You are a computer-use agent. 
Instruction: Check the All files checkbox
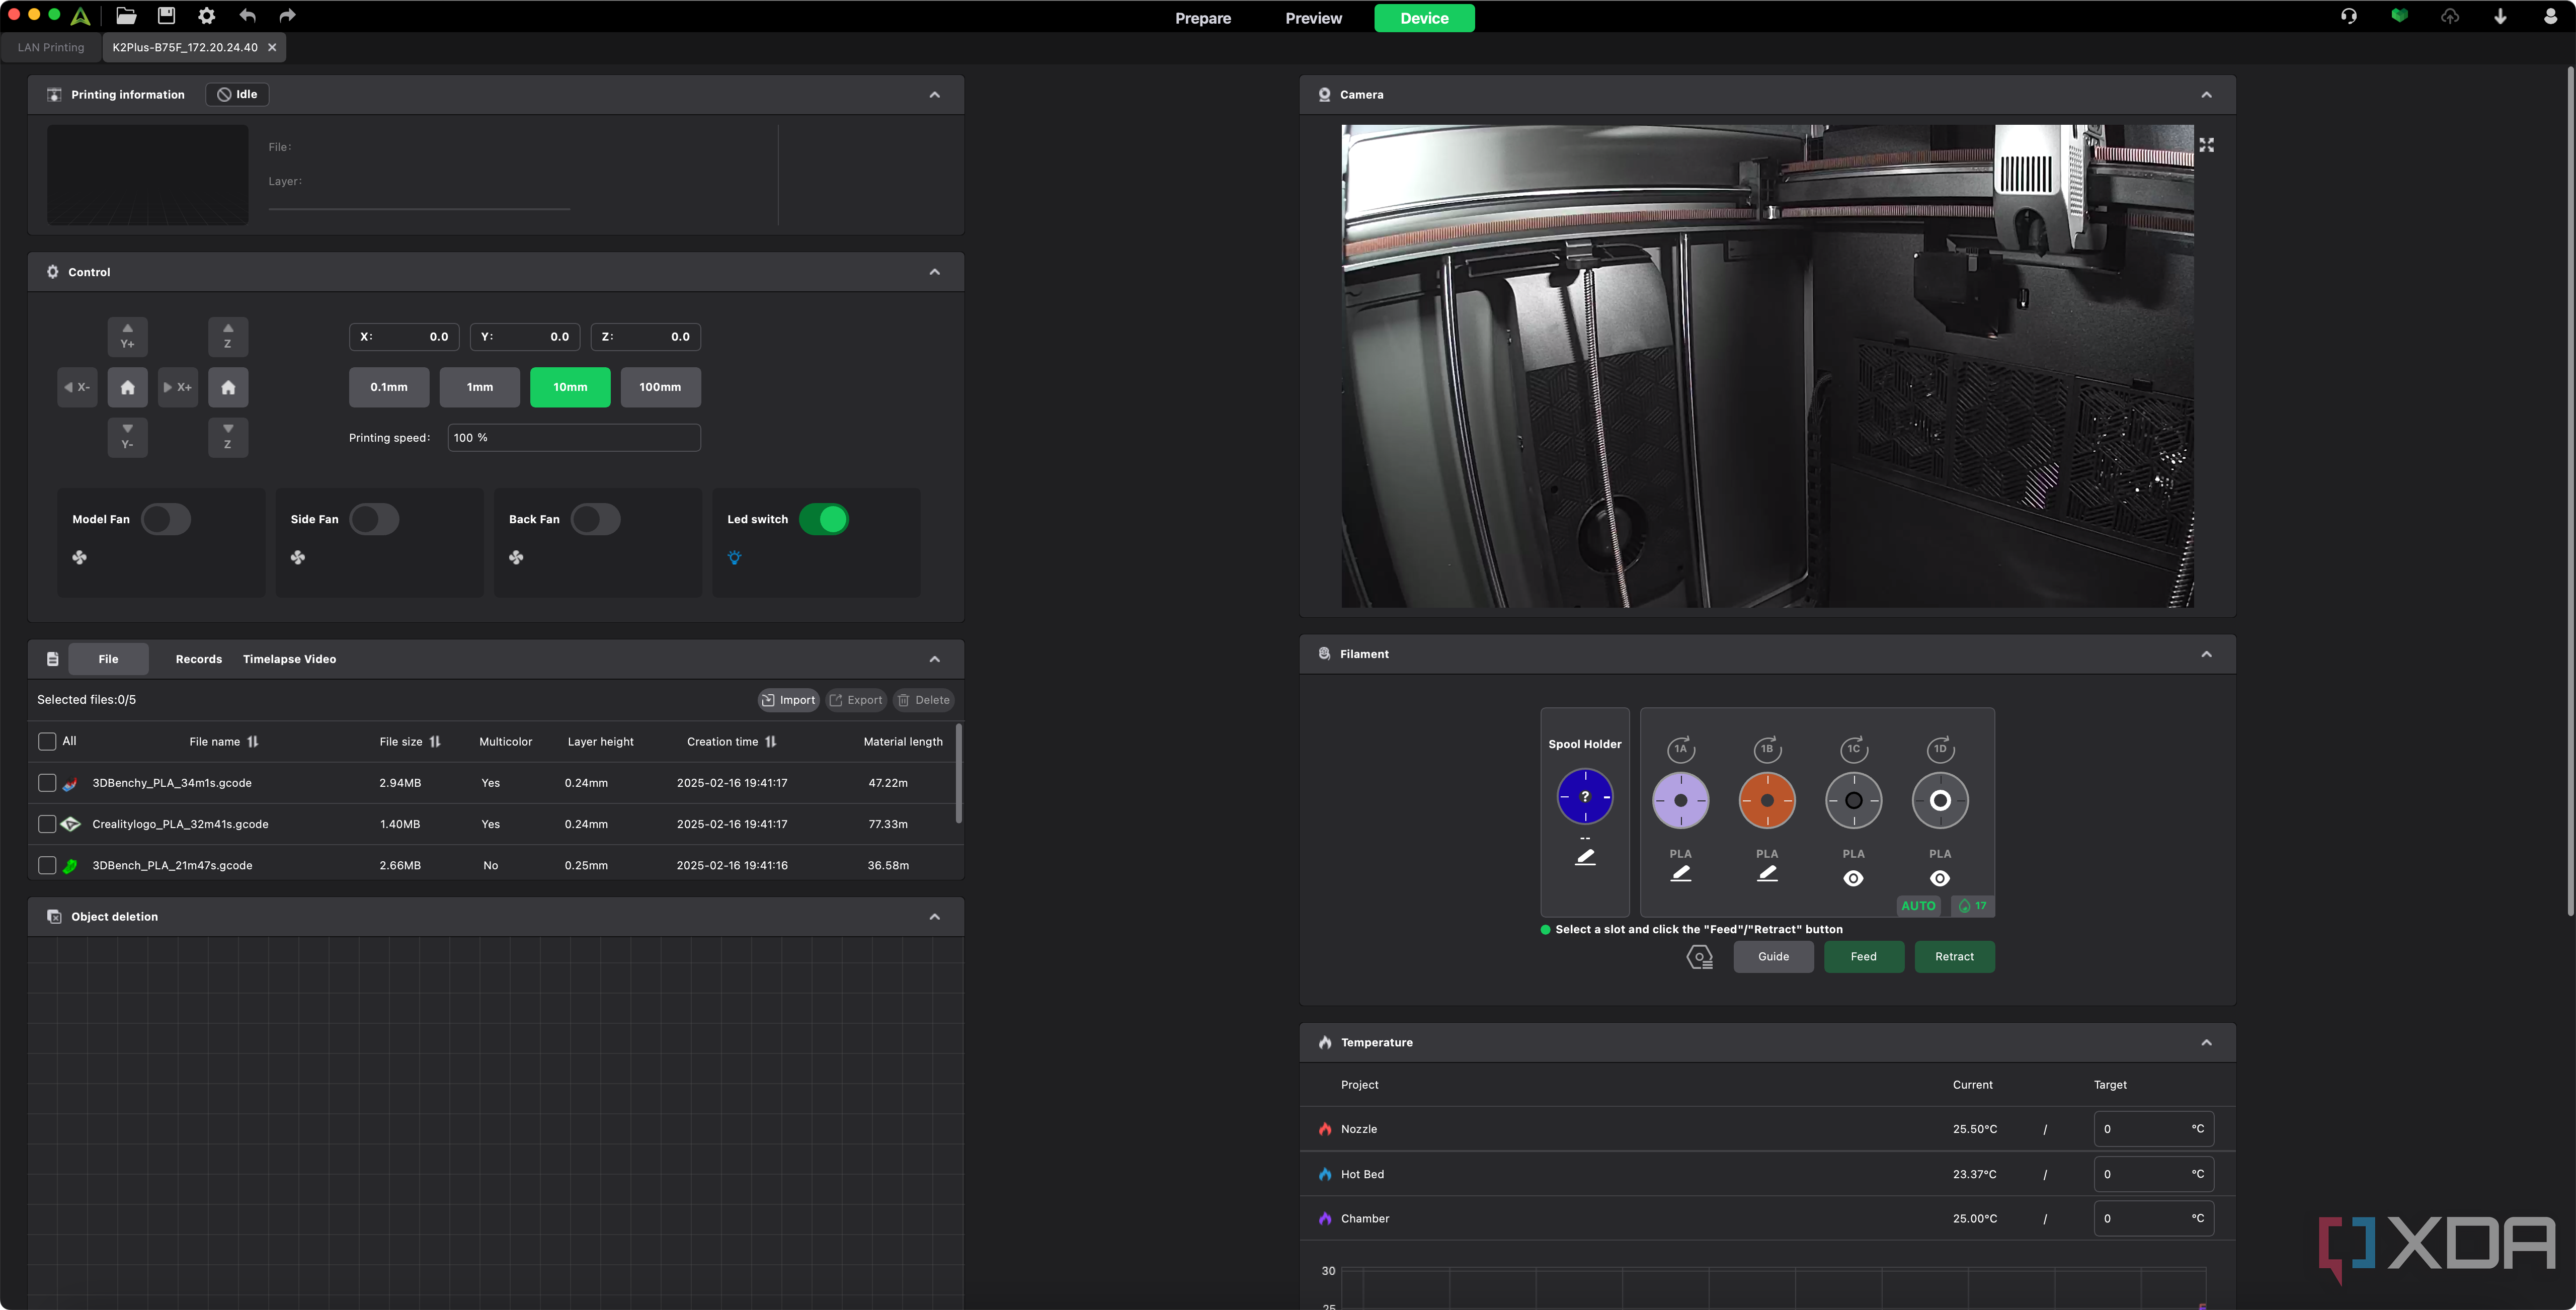point(47,741)
